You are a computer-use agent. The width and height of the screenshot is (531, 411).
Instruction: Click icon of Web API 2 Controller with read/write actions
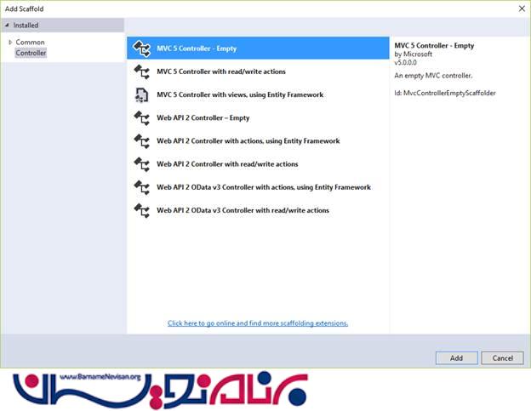click(141, 164)
